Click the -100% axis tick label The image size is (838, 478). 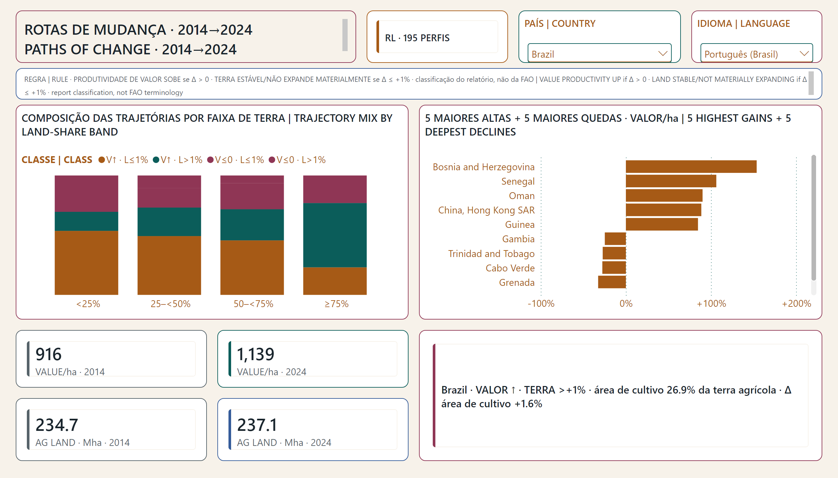pos(541,303)
